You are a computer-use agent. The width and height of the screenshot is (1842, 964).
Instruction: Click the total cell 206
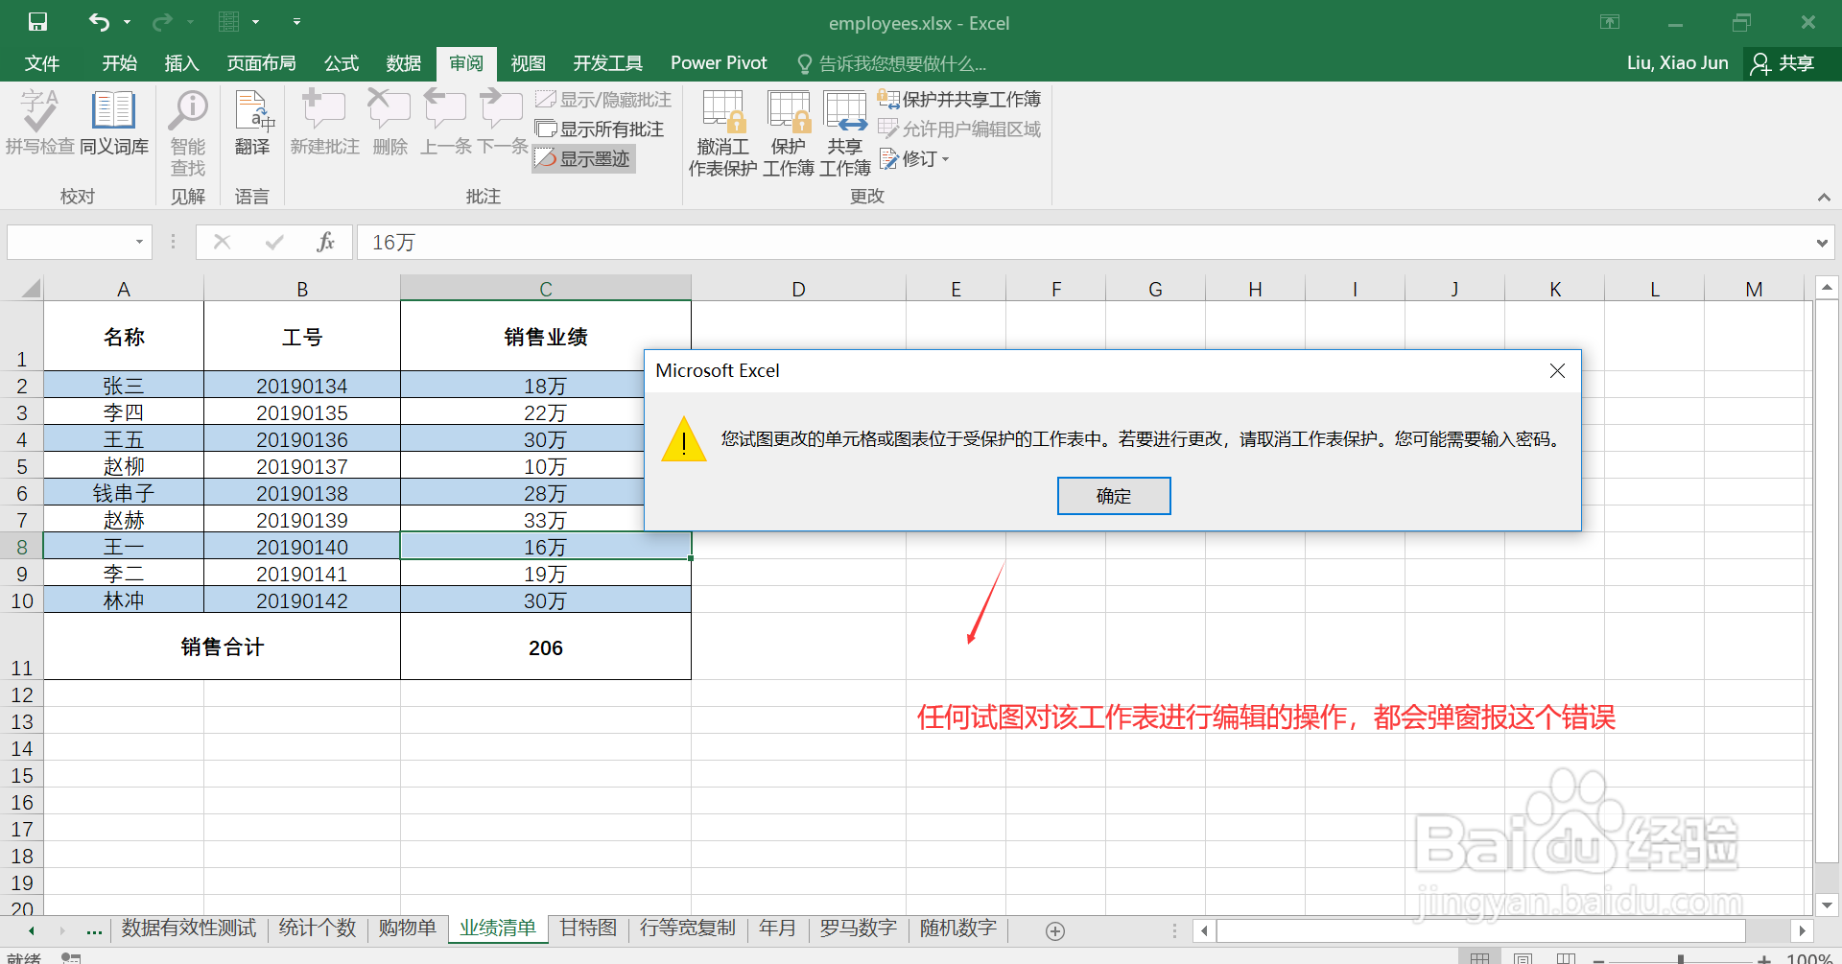click(545, 647)
